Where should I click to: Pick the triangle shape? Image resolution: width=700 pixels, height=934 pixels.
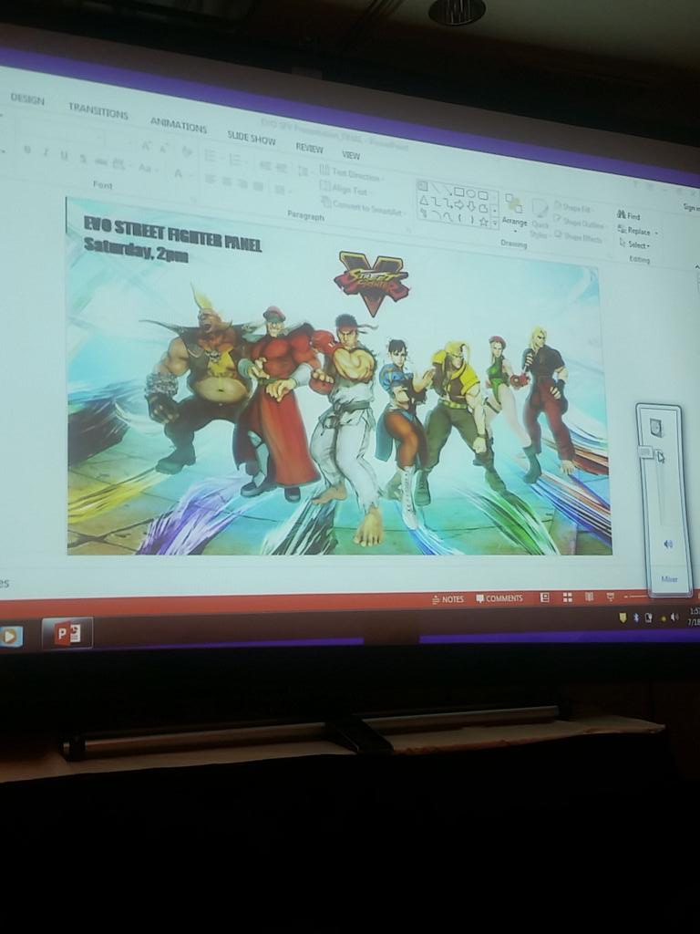coord(424,202)
